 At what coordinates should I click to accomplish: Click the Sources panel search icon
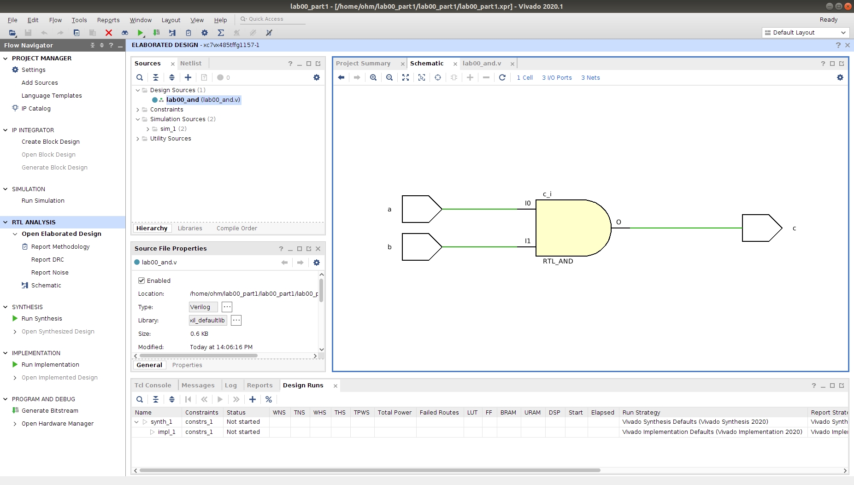pyautogui.click(x=140, y=77)
